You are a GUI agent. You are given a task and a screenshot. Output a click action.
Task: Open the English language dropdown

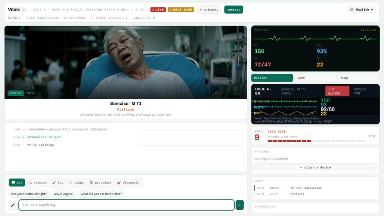361,9
